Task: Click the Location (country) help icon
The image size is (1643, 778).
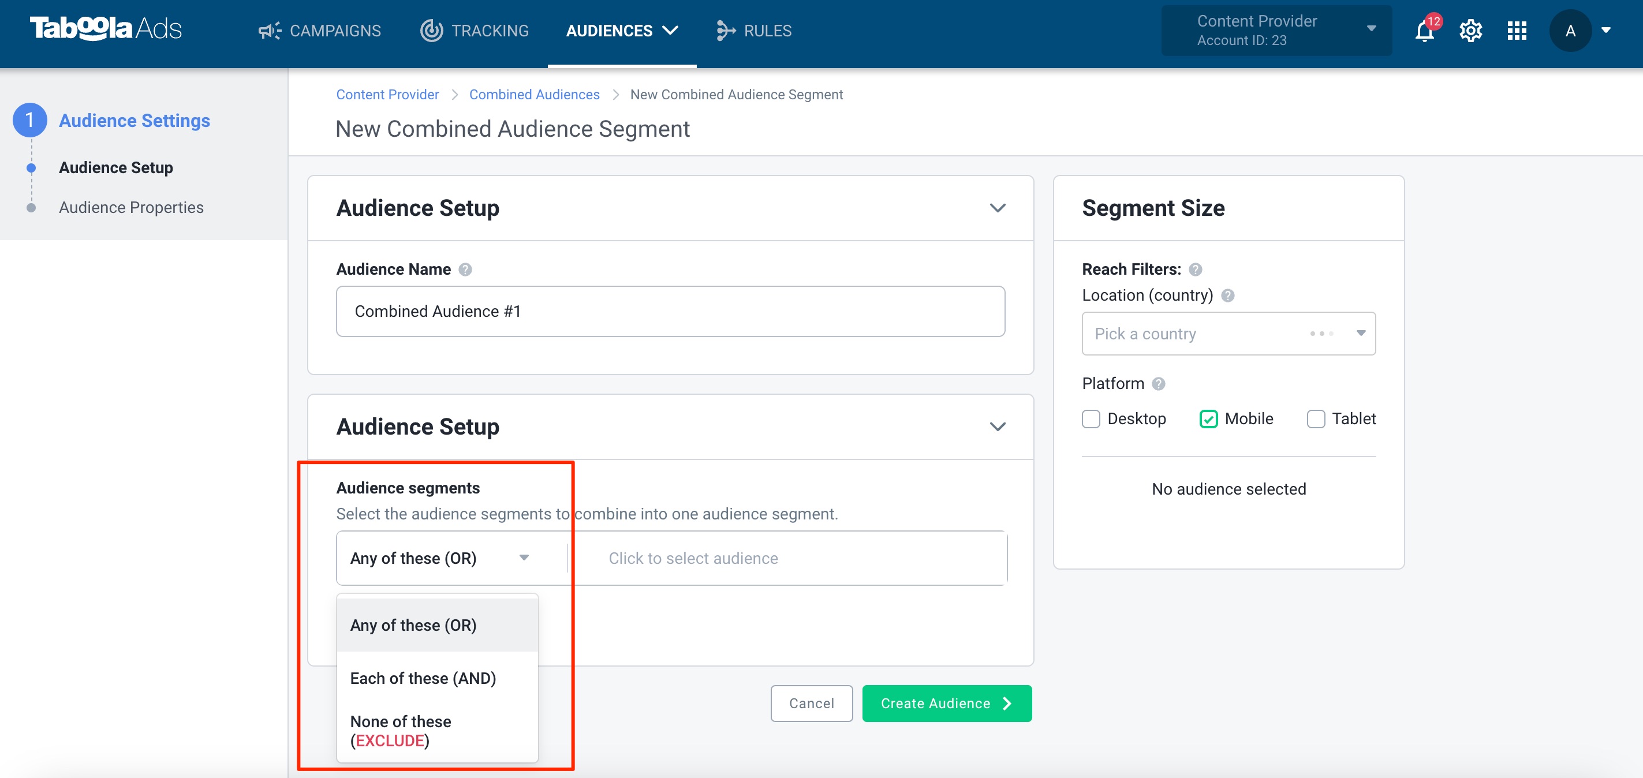Action: coord(1227,296)
